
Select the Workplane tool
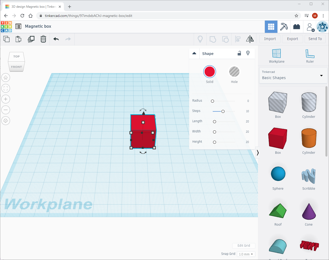pos(277,56)
